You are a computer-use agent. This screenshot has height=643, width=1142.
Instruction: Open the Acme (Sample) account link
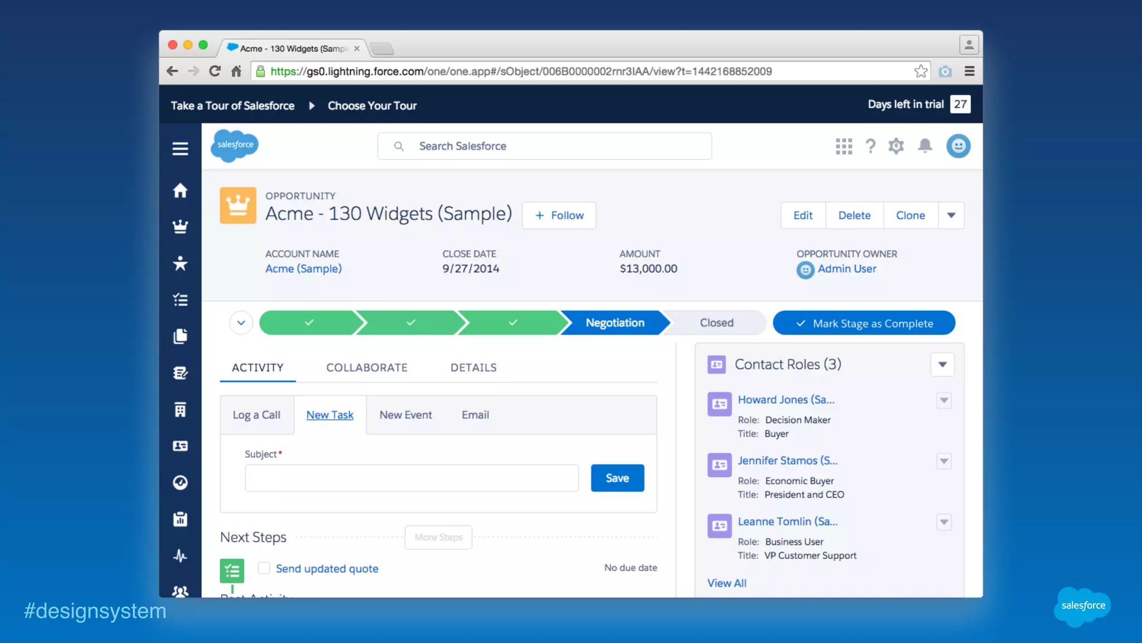click(303, 269)
